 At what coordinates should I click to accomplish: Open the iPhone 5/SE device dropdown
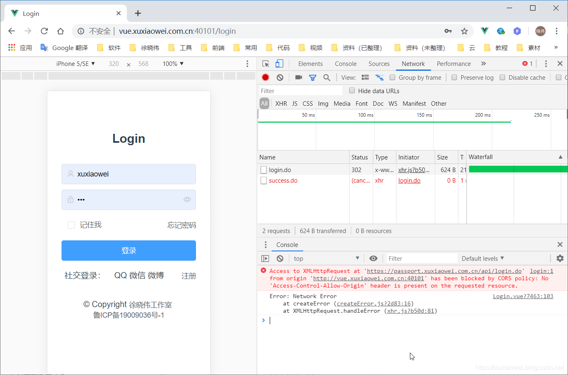(x=75, y=63)
